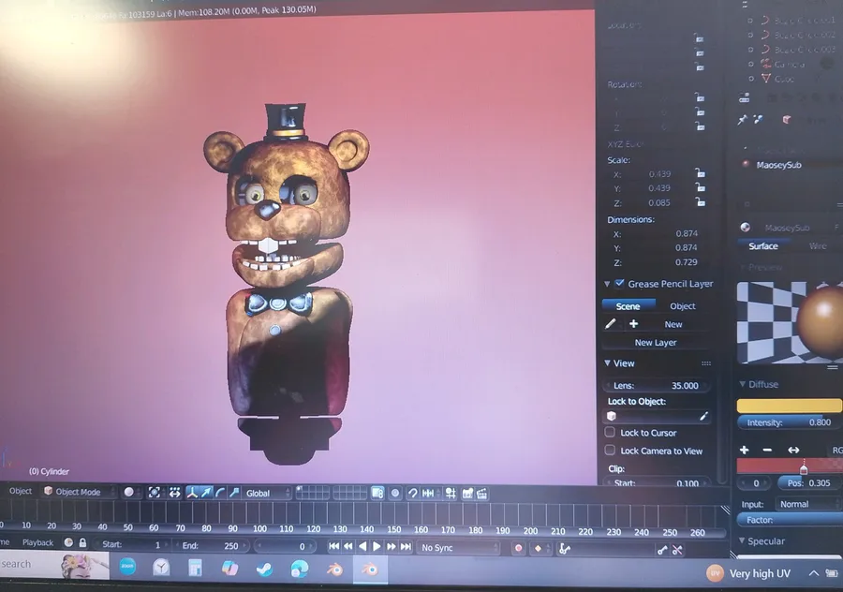Select the Object tab under Grease Pencil
843x592 pixels.
[683, 306]
